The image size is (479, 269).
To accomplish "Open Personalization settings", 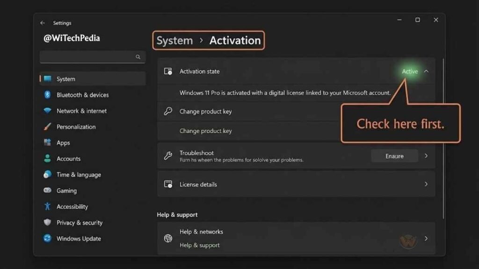I will tap(76, 127).
